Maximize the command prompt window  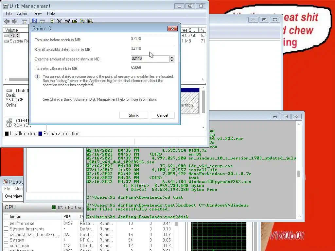286,117
